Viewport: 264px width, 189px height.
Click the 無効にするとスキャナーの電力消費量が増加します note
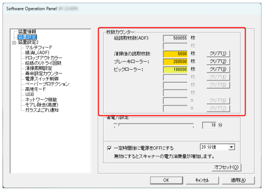164,156
